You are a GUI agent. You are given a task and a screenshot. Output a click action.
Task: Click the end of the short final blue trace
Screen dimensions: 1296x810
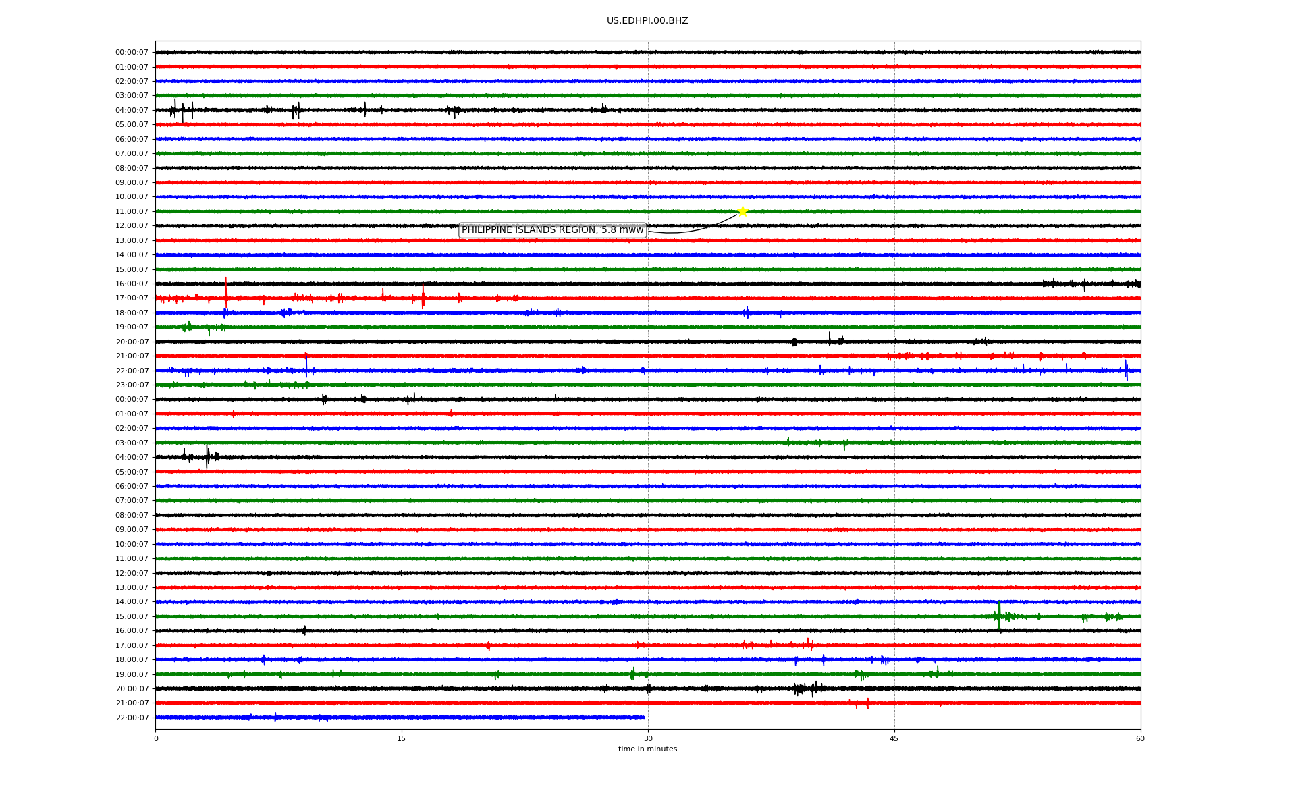(643, 717)
